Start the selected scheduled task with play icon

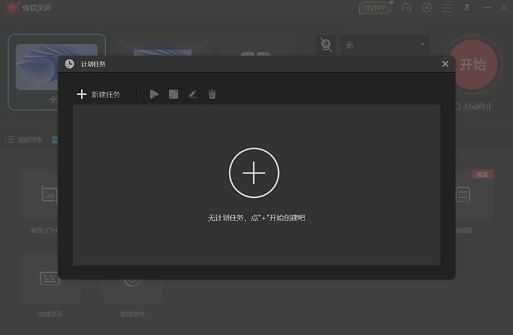pyautogui.click(x=154, y=94)
